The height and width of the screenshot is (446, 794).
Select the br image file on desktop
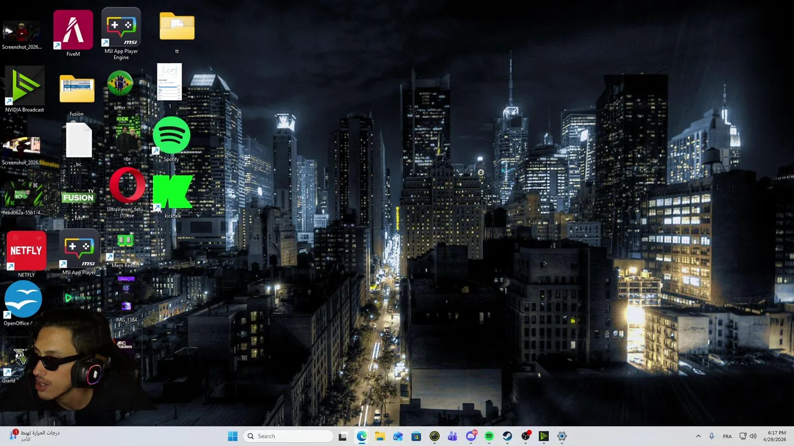coord(128,138)
